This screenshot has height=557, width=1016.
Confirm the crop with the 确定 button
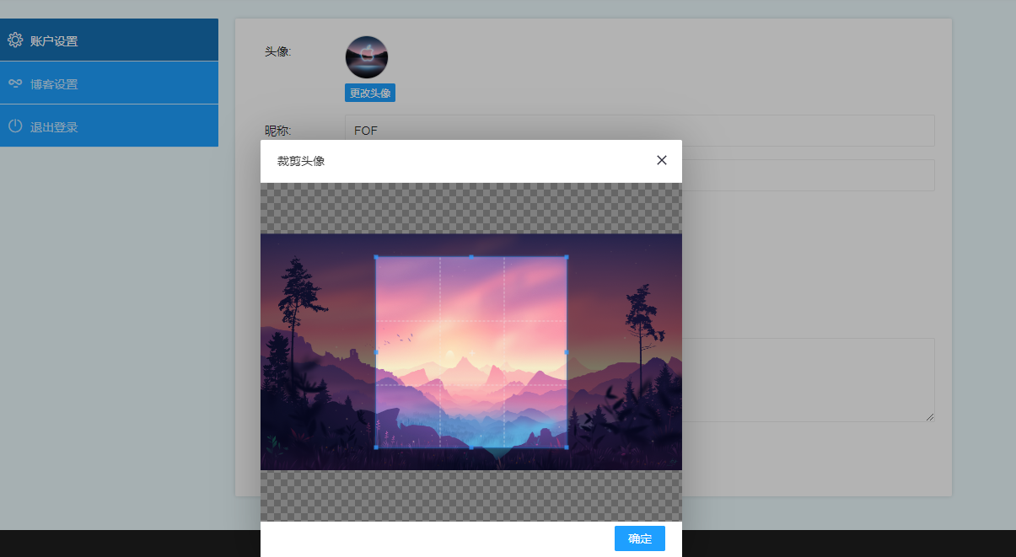click(x=640, y=538)
